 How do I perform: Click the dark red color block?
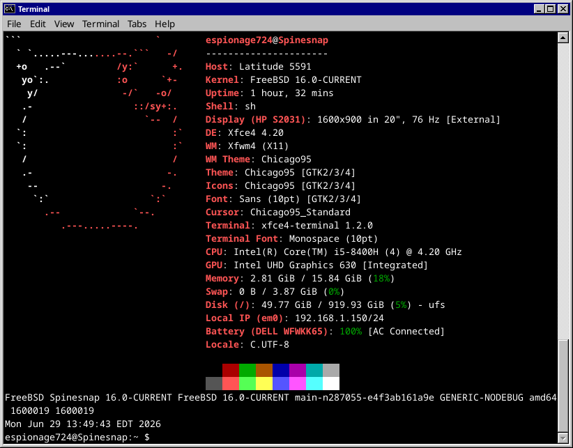tap(231, 370)
